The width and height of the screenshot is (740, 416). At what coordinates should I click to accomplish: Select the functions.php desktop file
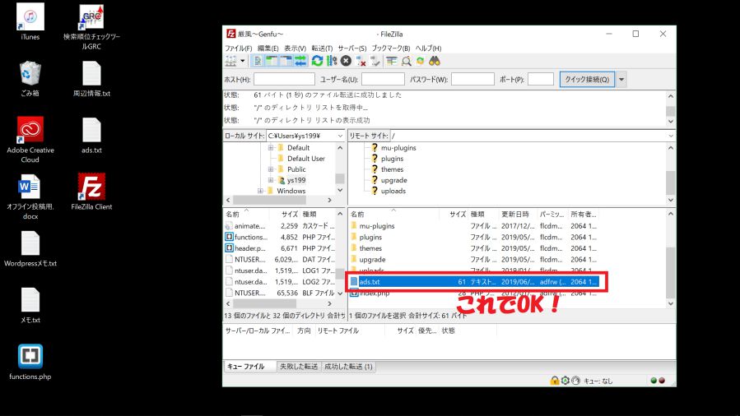coord(30,362)
